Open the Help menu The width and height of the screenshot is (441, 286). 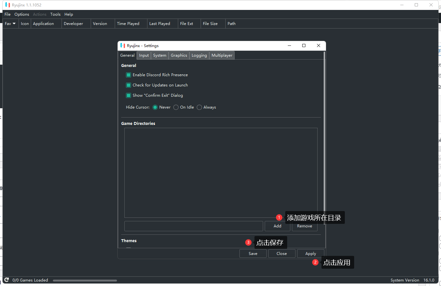pos(69,14)
